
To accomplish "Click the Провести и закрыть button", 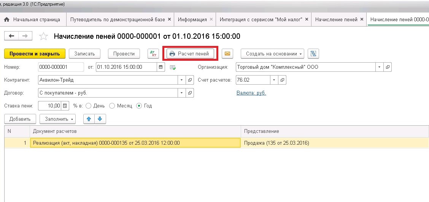I will coord(35,54).
